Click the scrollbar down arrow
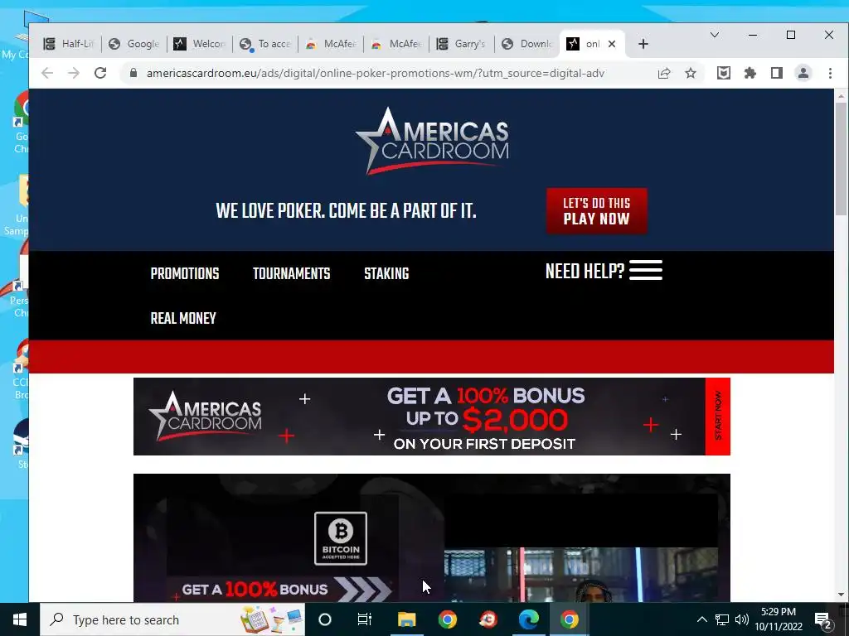This screenshot has height=636, width=849. (841, 595)
